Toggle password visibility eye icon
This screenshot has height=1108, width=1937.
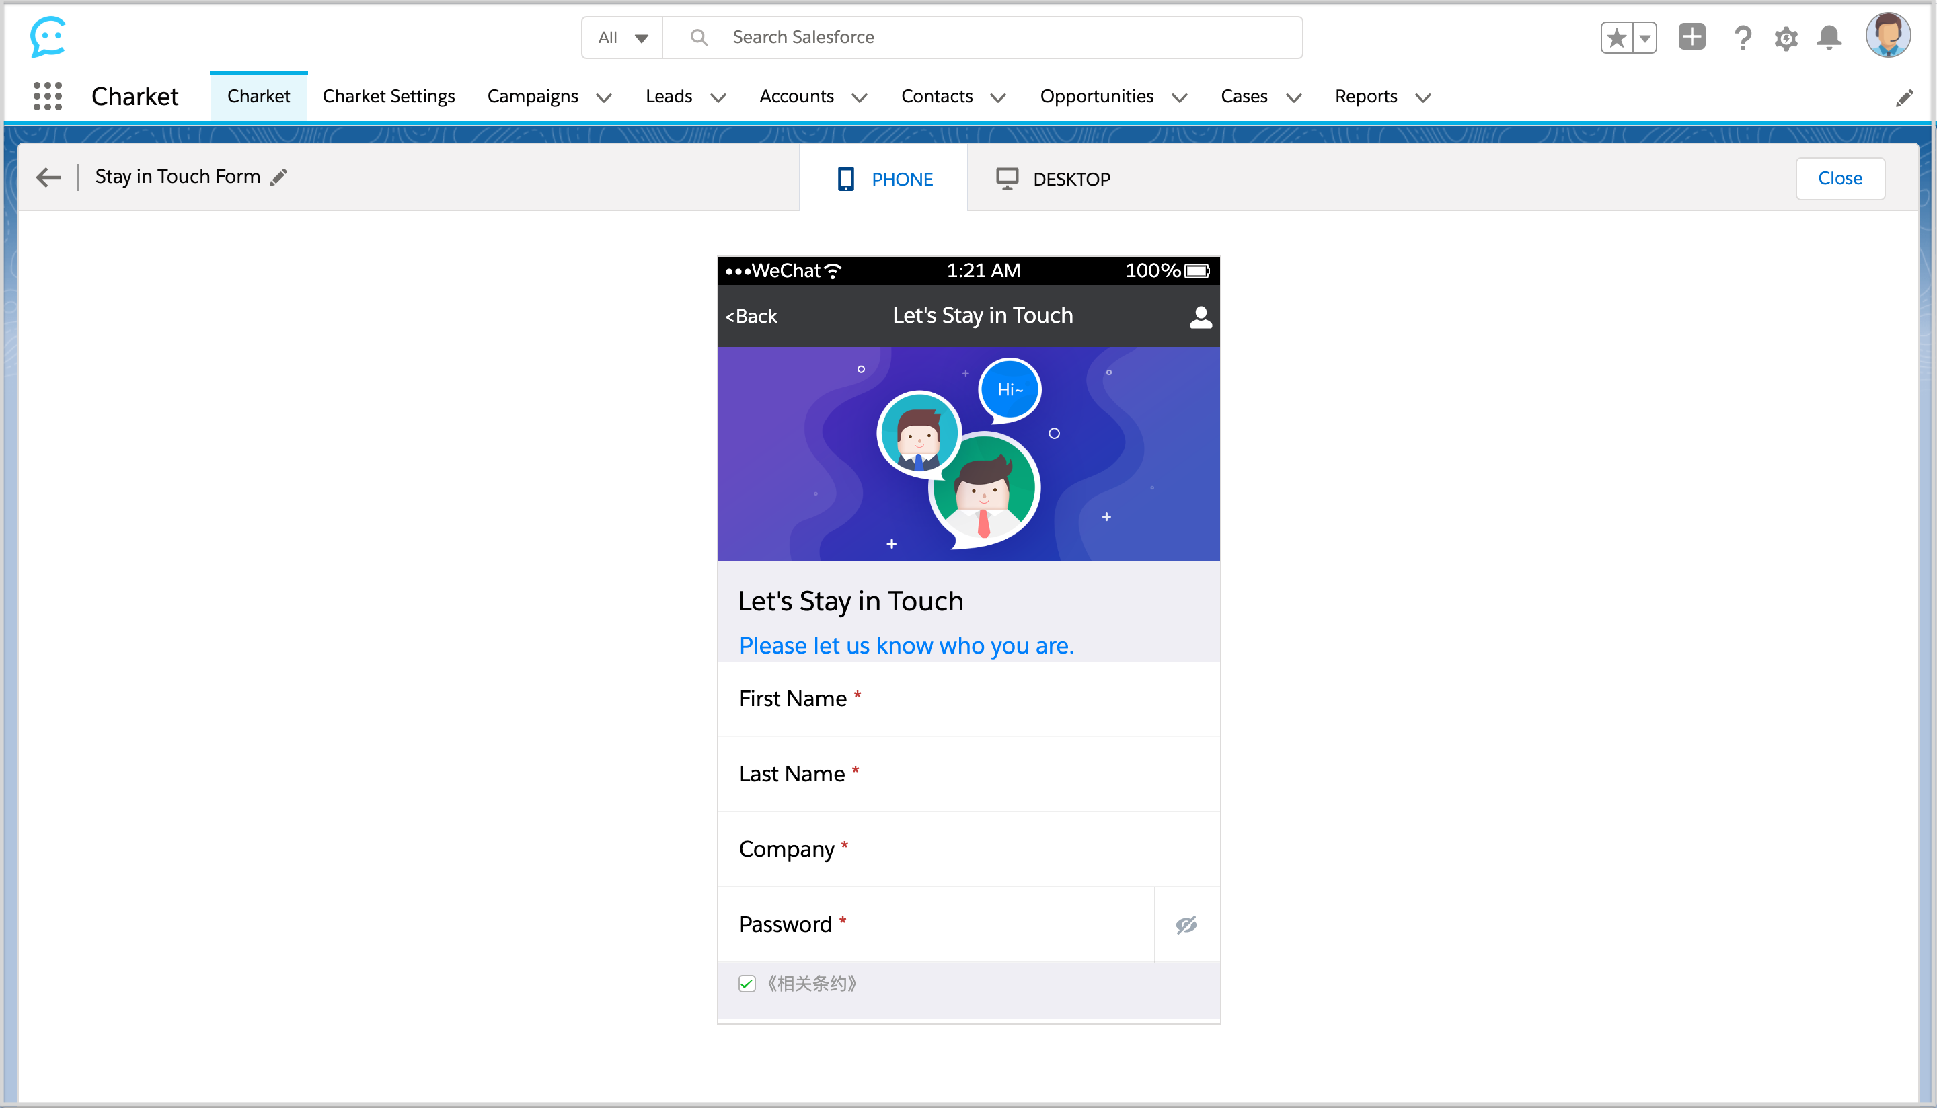pos(1186,924)
